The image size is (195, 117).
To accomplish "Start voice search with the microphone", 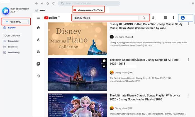I will (x=153, y=18).
